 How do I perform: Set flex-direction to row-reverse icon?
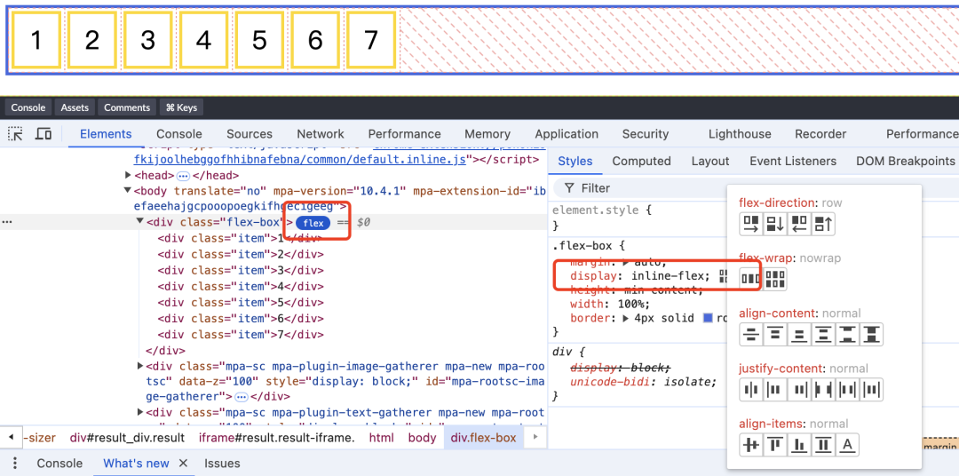(799, 225)
